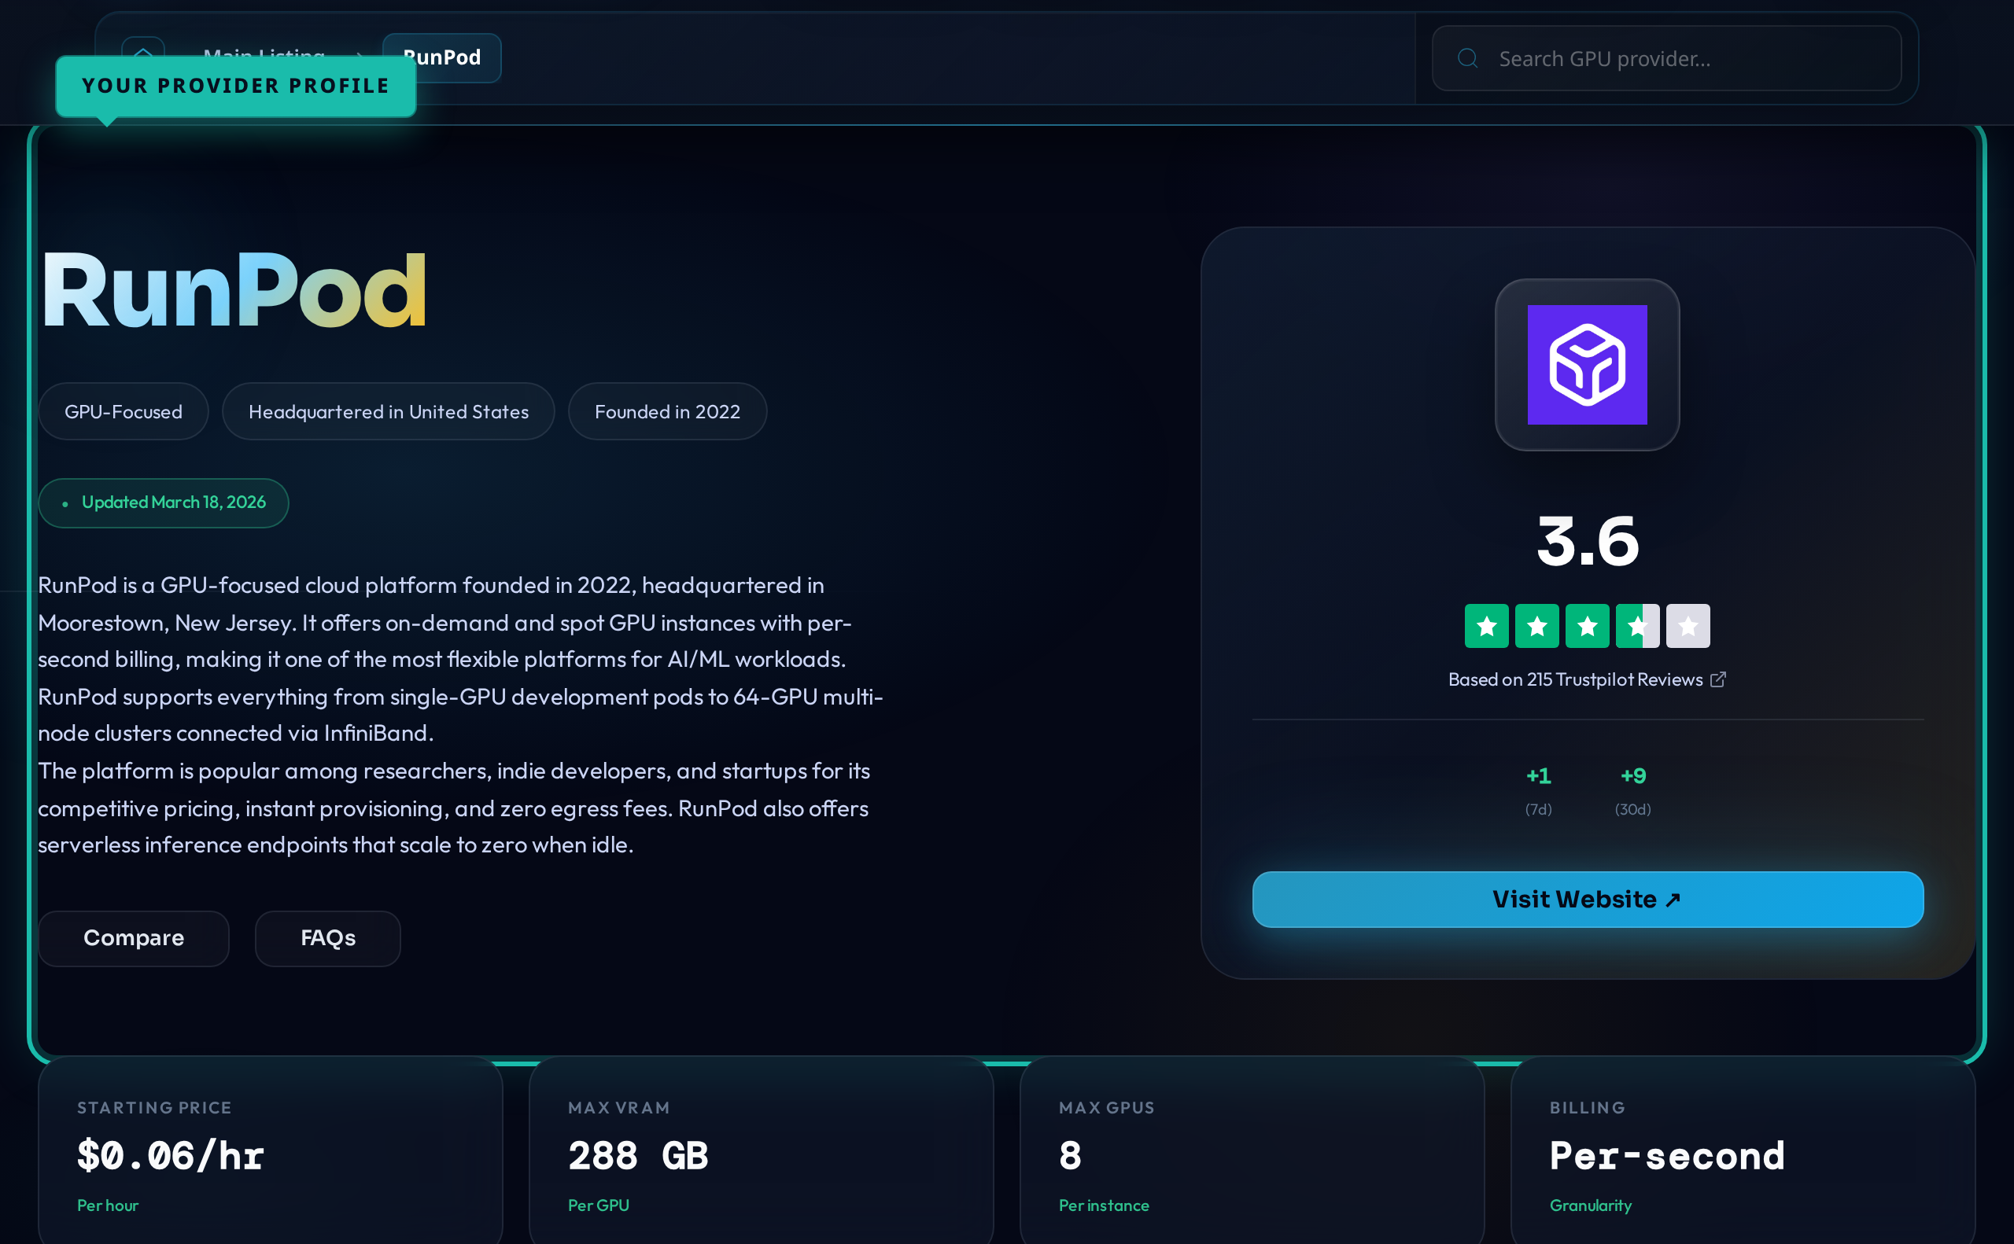Screen dimensions: 2014x1244
Task: Click the Starting Price $0.06/hr card
Action: [270, 1152]
